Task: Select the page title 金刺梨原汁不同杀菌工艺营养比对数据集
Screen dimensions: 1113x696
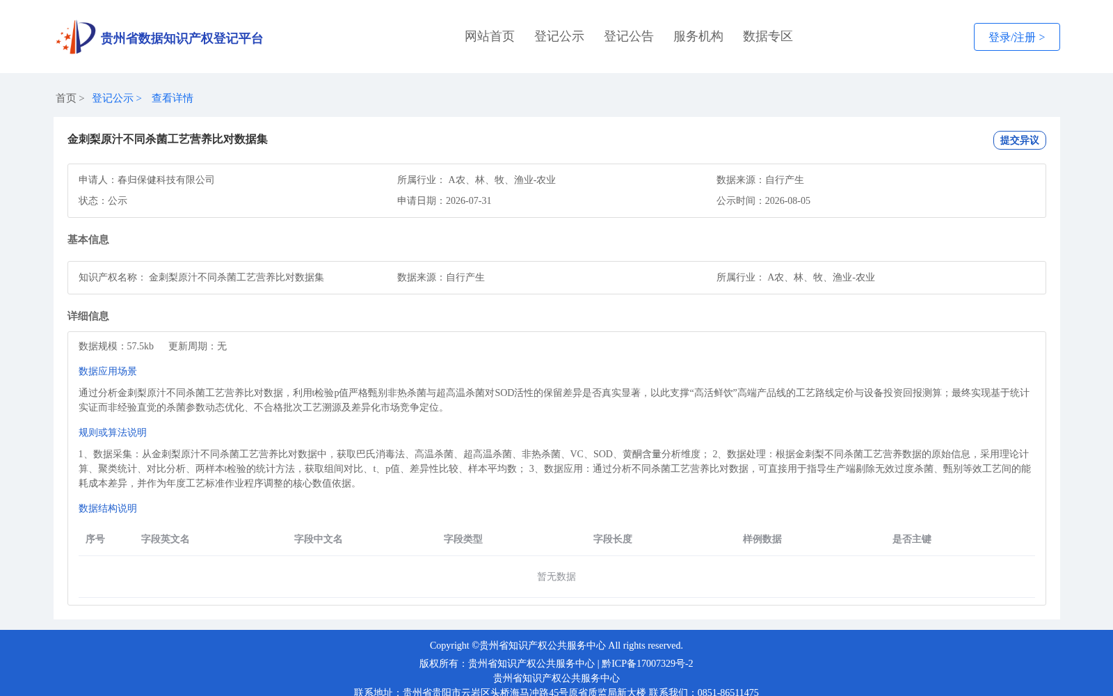Action: pos(168,139)
